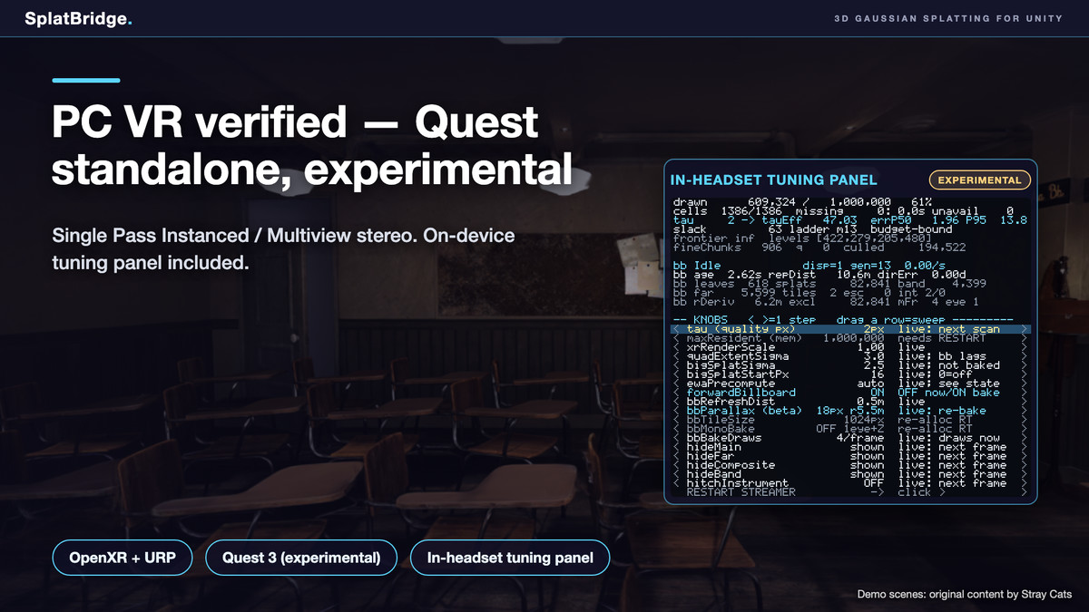Click the In-headset tuning panel pill

point(510,558)
